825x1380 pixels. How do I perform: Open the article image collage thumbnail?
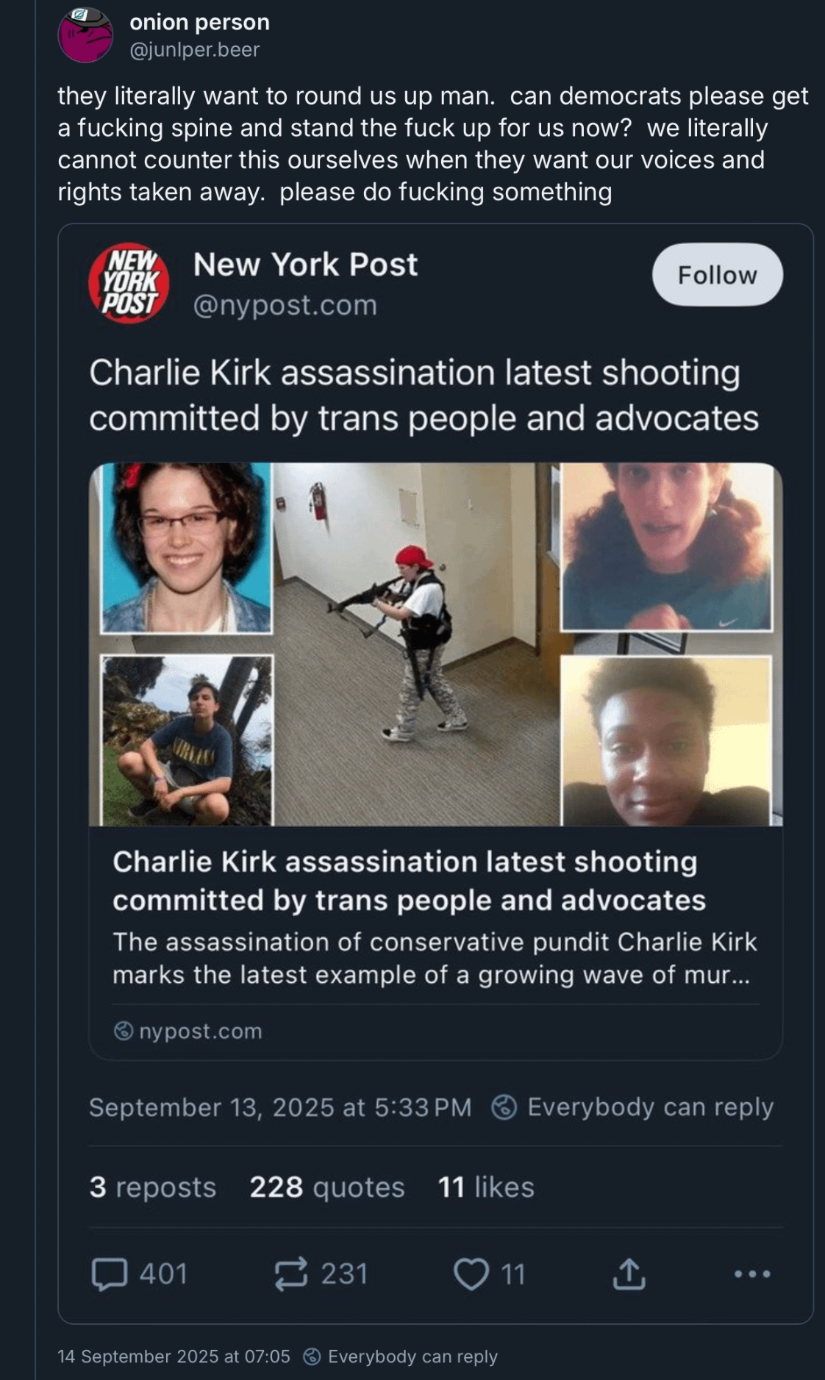pyautogui.click(x=435, y=644)
